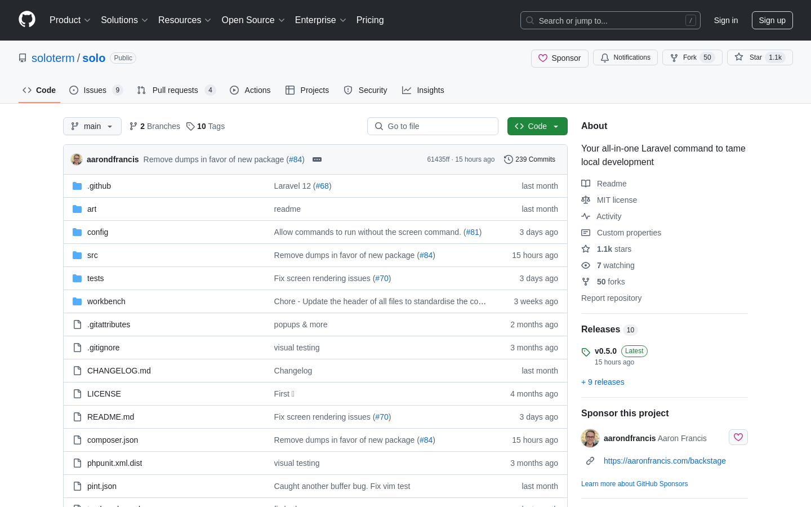Open the Solutions dropdown menu
811x507 pixels.
pyautogui.click(x=124, y=20)
